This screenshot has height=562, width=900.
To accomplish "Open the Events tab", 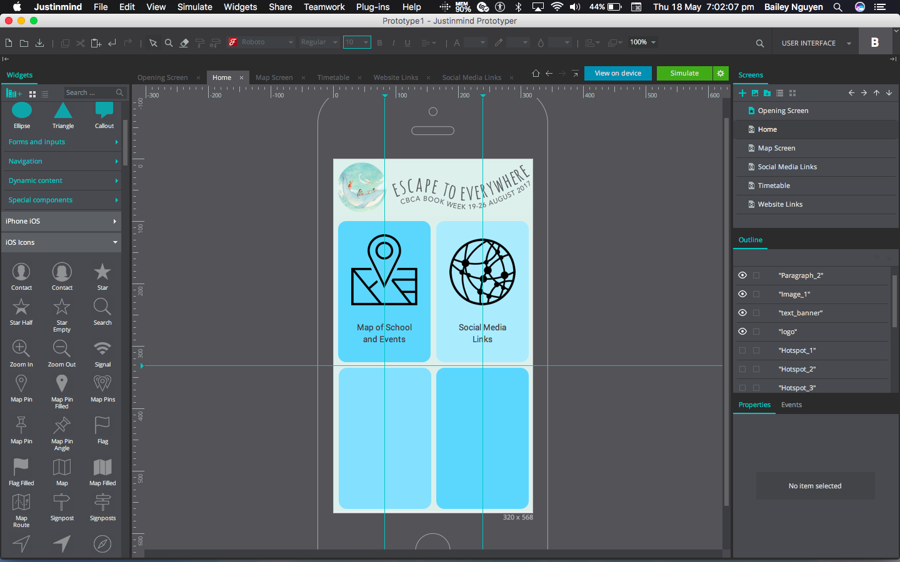I will click(791, 405).
